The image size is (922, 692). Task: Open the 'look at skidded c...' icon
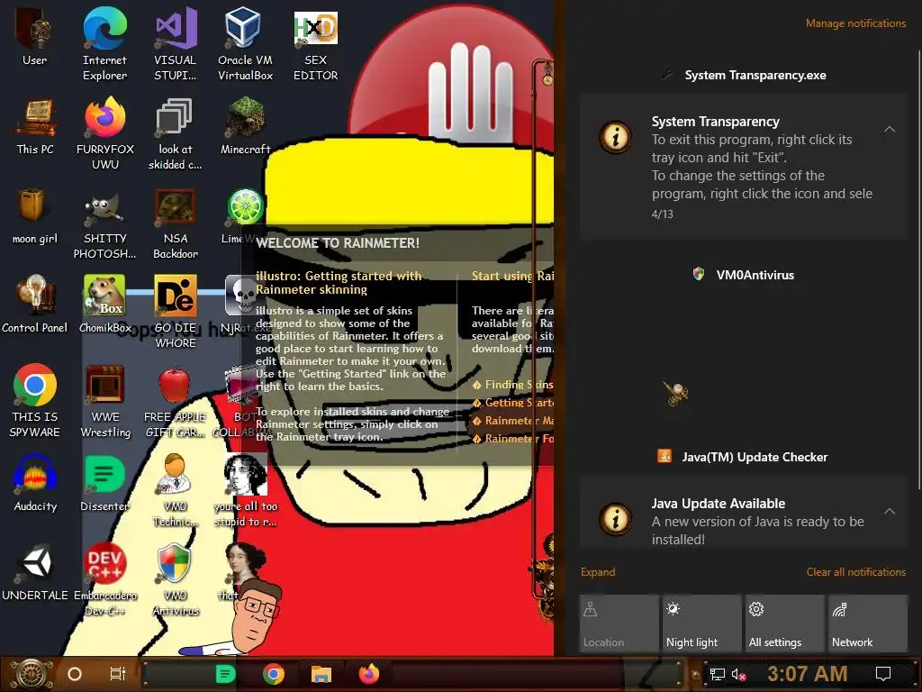176,133
